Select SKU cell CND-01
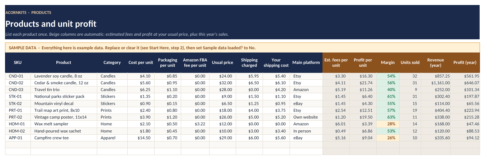This screenshot has width=485, height=160. 18,76
